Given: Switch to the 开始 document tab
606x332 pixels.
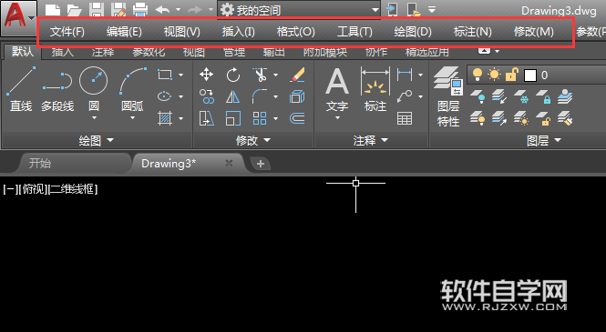Looking at the screenshot, I should [40, 164].
